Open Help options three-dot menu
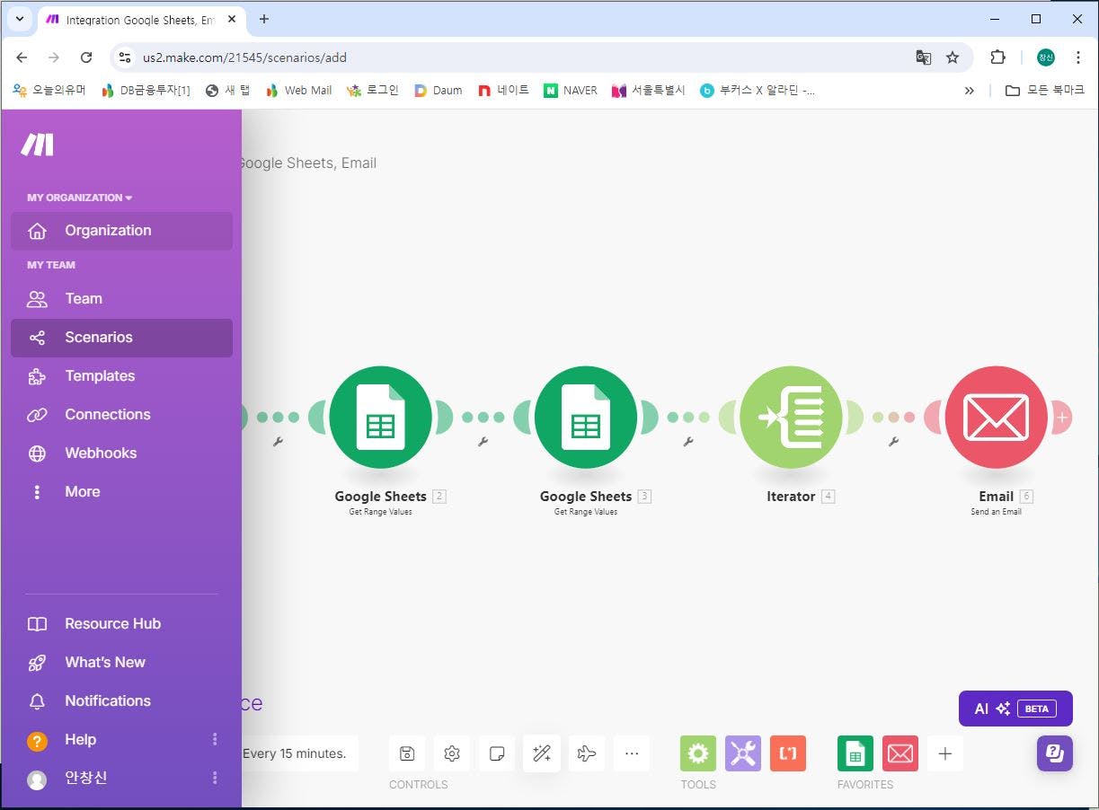Image resolution: width=1099 pixels, height=810 pixels. (215, 739)
